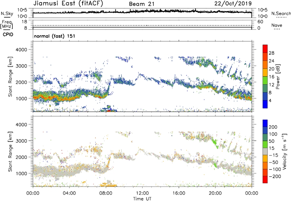This screenshot has height=201, width=291.
Task: Pick the red top segment of the power colorbar
Action: [265, 49]
